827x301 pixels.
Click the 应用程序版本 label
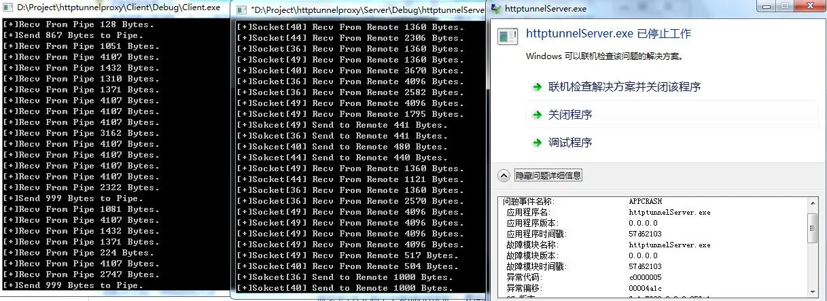532,223
